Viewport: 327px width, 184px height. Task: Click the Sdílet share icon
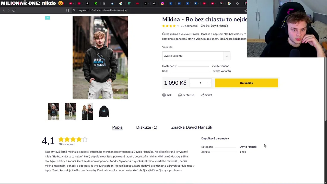(202, 95)
